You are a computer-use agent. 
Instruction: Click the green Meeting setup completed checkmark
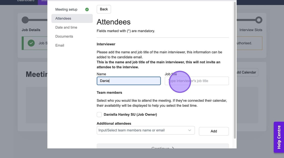coord(87,9)
